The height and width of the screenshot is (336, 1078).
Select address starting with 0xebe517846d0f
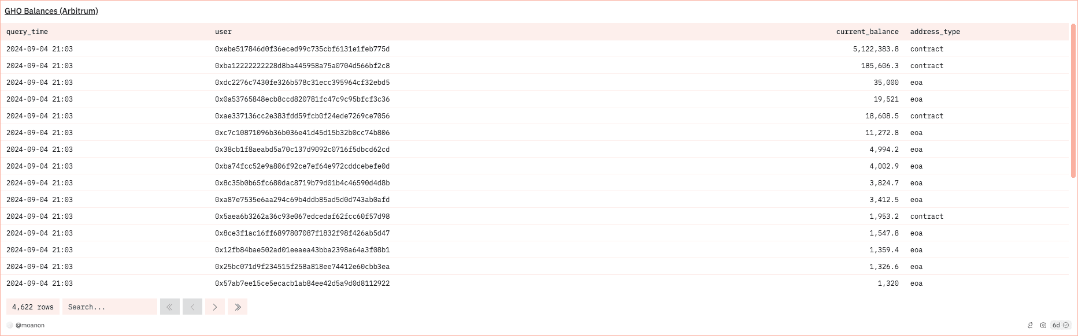(x=302, y=49)
